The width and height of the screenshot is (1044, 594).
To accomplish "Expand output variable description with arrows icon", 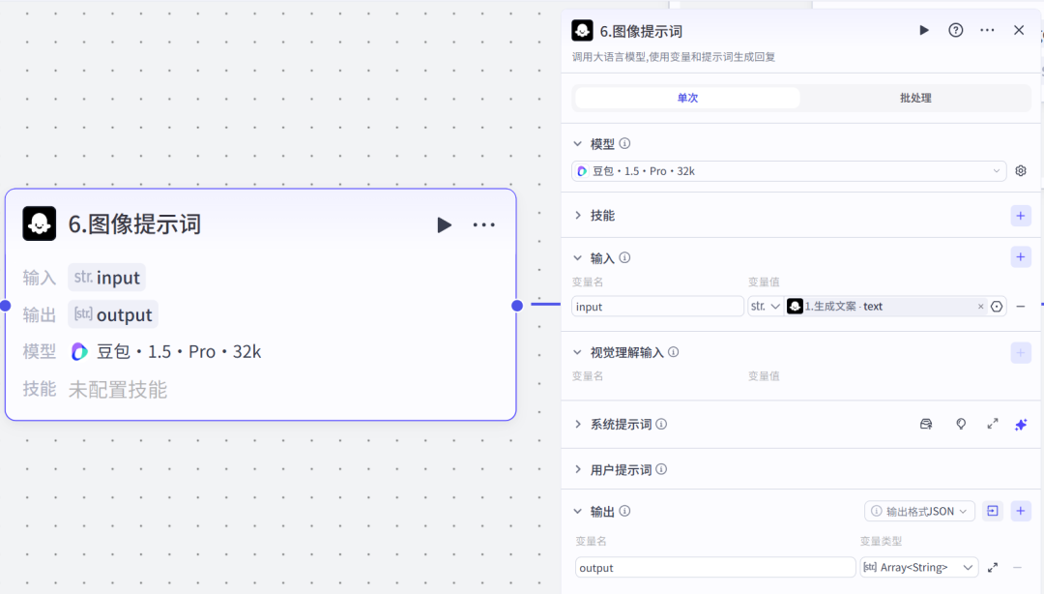I will [993, 567].
